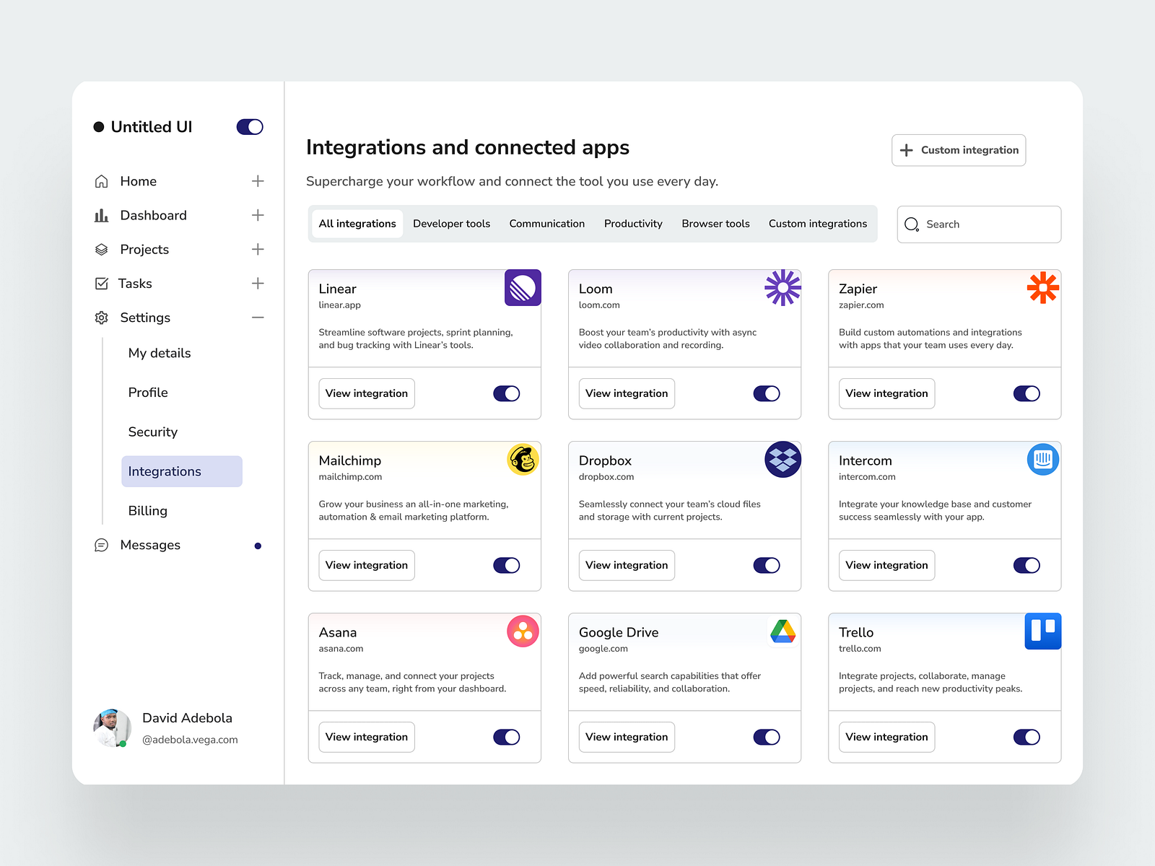Viewport: 1155px width, 866px height.
Task: Disable the Linear integration toggle
Action: pyautogui.click(x=507, y=393)
